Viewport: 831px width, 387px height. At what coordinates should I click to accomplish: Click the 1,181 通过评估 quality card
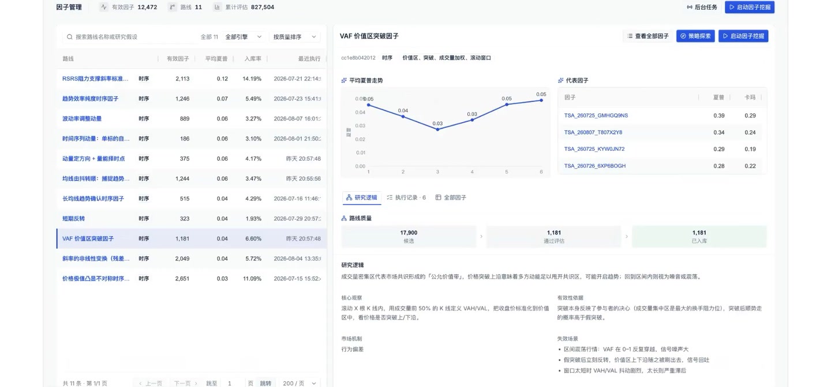pos(554,237)
